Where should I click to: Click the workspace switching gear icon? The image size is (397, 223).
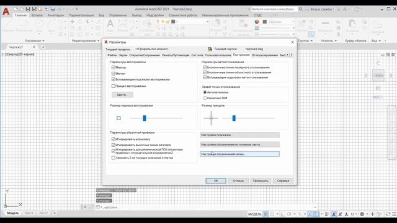(x=362, y=214)
